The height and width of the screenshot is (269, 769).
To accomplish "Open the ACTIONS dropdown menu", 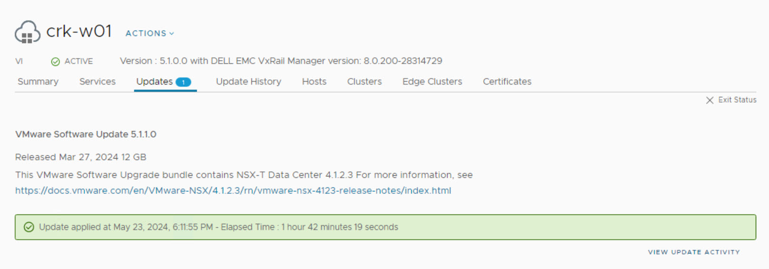I will click(x=146, y=33).
